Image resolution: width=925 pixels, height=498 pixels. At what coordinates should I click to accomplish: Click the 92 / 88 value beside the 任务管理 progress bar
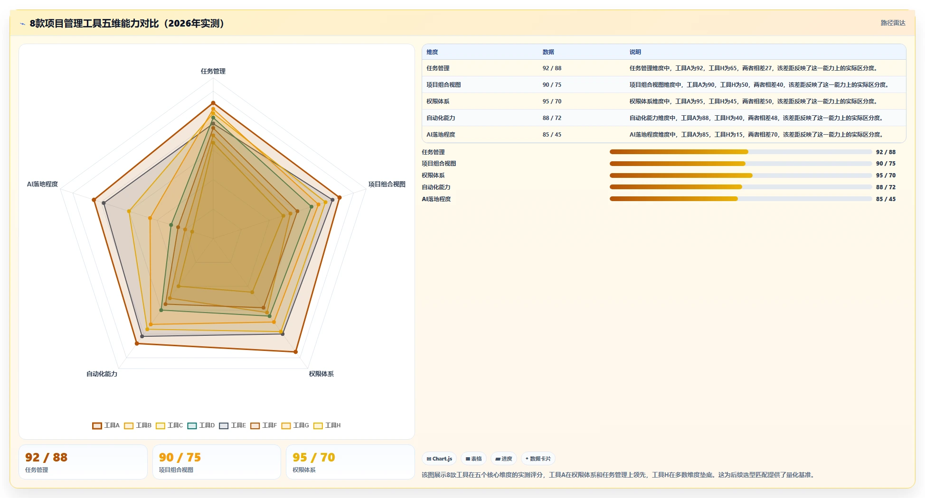(x=886, y=152)
